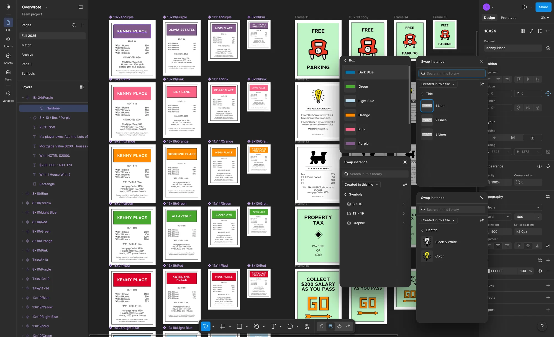The image size is (554, 337).
Task: Close the Swap instance panel above Symbols
Action: (405, 162)
